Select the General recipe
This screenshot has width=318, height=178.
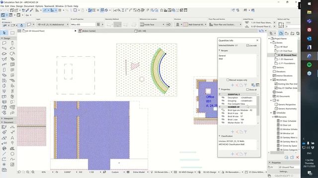pos(222,55)
